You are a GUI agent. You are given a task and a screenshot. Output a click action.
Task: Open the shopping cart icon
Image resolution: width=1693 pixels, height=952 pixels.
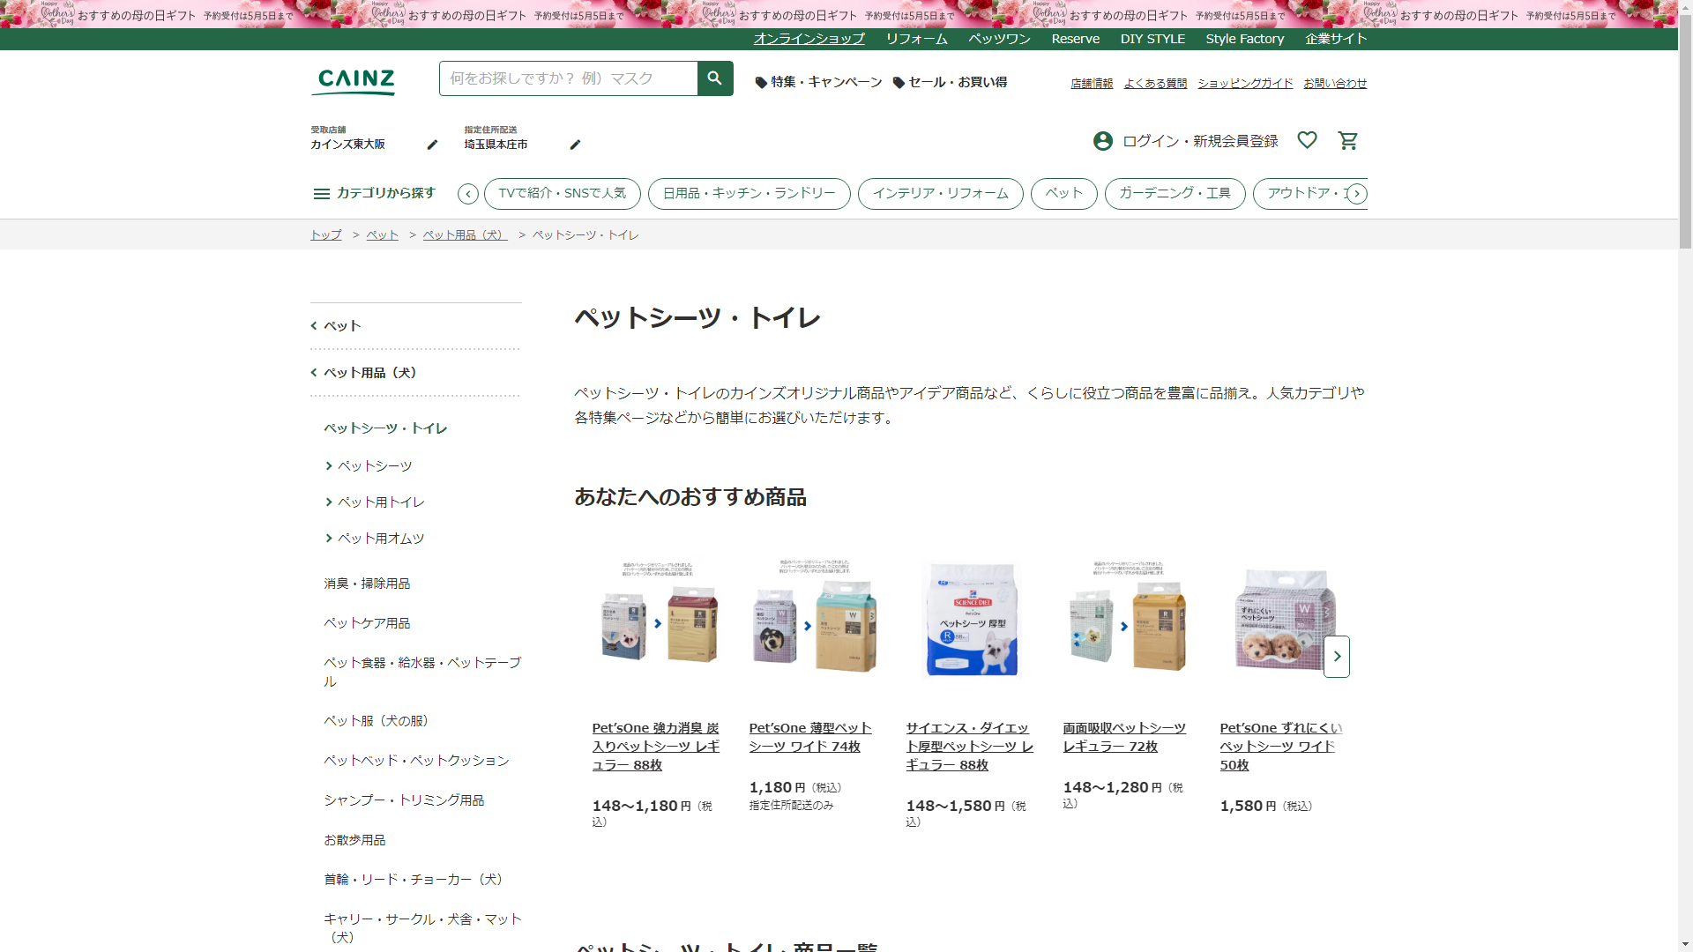tap(1347, 141)
